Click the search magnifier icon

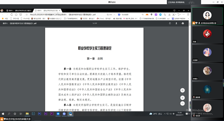click(142, 14)
